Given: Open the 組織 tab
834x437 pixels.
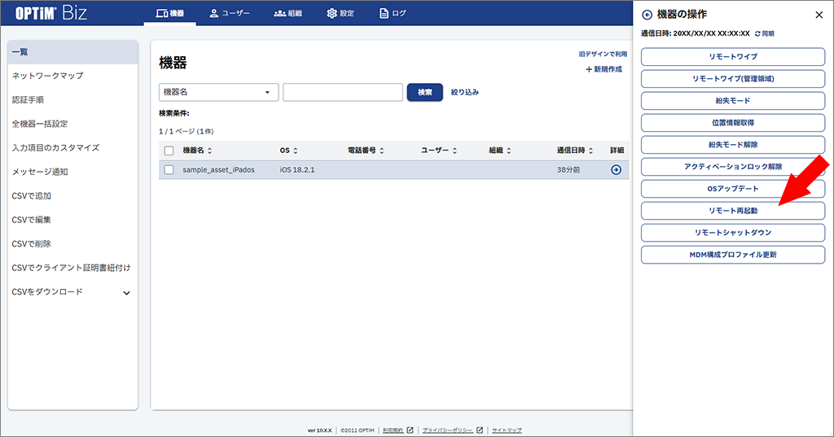Looking at the screenshot, I should 288,13.
